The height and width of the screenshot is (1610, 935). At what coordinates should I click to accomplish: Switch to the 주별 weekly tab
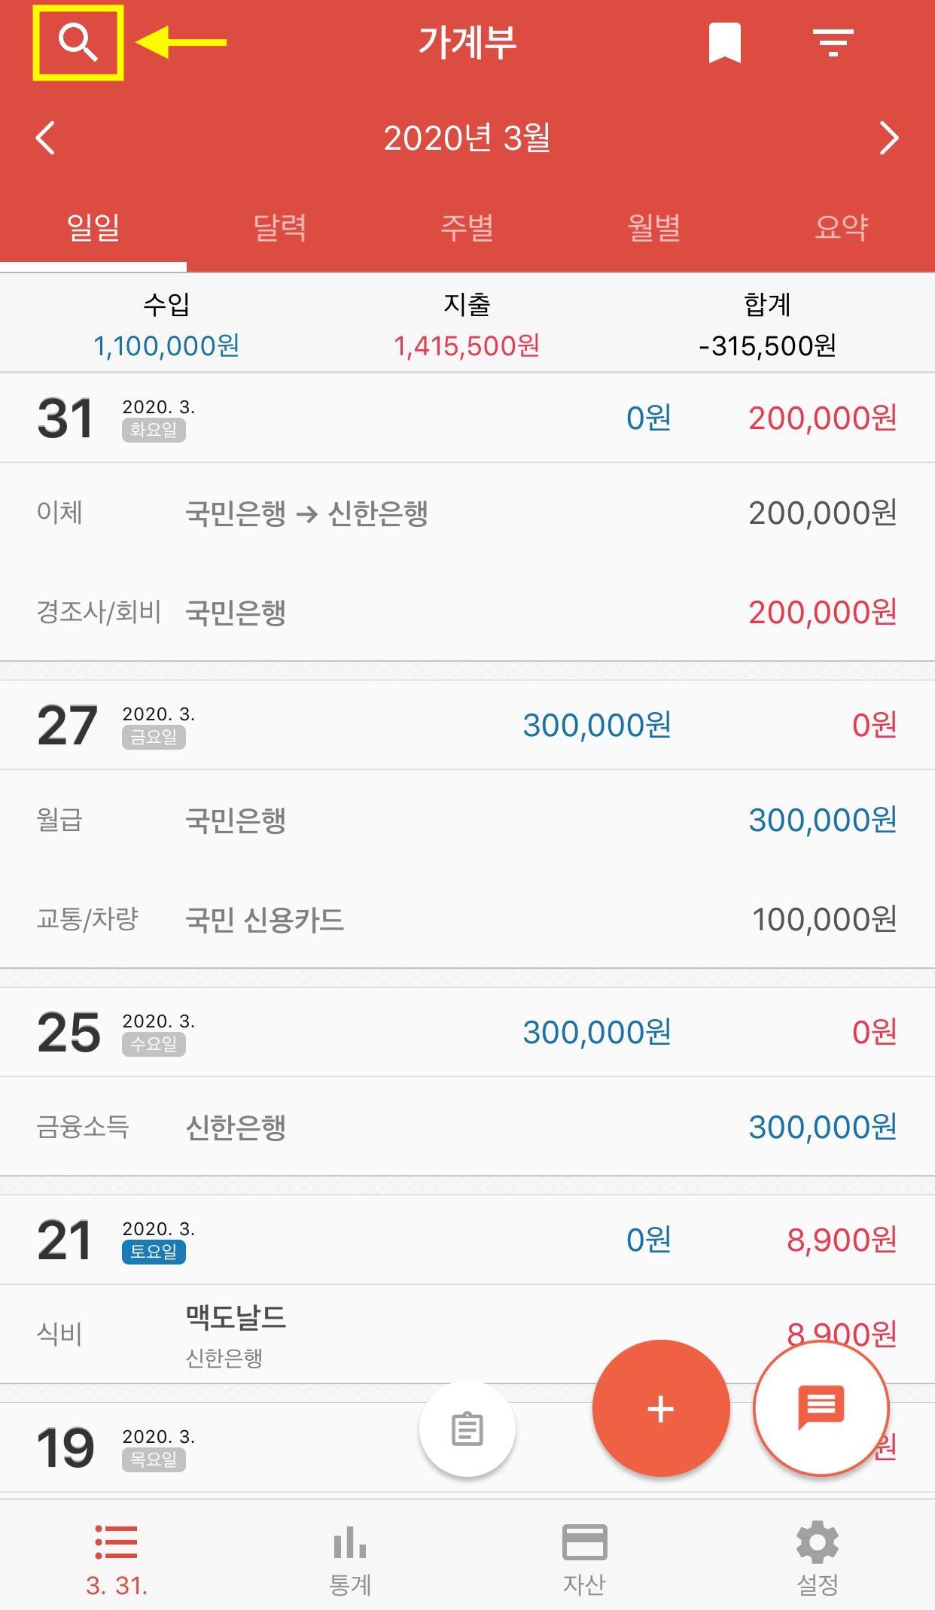(x=467, y=227)
